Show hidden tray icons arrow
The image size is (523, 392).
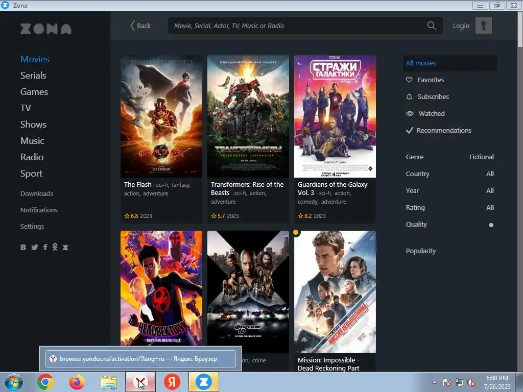pos(434,382)
